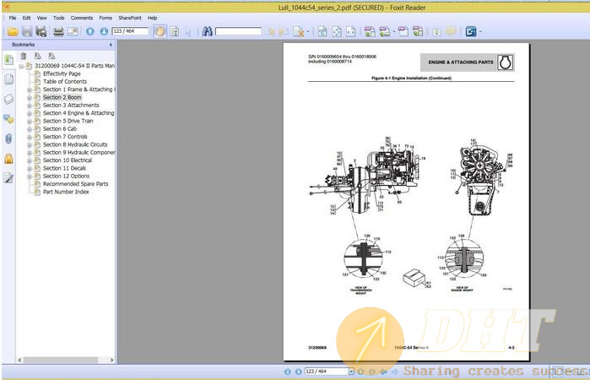The height and width of the screenshot is (380, 590).
Task: Click the binoculars Find icon
Action: pos(207,31)
